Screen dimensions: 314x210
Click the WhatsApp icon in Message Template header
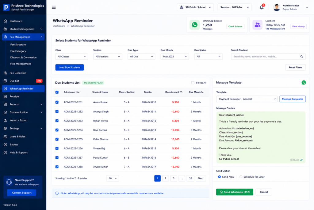point(304,82)
